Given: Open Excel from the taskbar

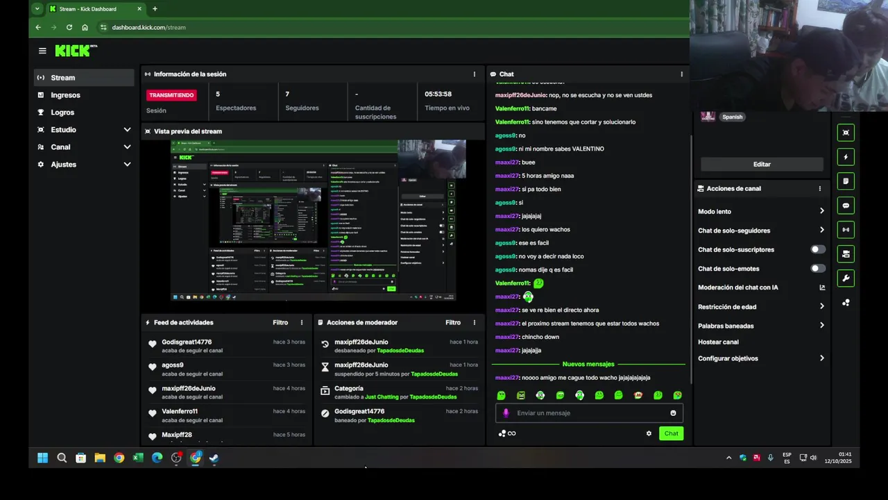Looking at the screenshot, I should (x=138, y=458).
